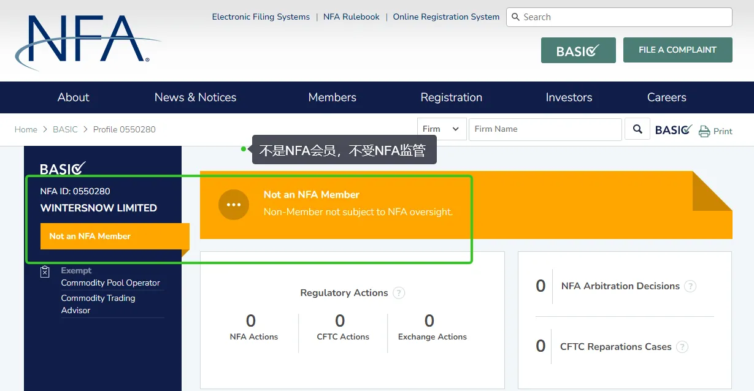
Task: Open the Careers menu
Action: 666,97
